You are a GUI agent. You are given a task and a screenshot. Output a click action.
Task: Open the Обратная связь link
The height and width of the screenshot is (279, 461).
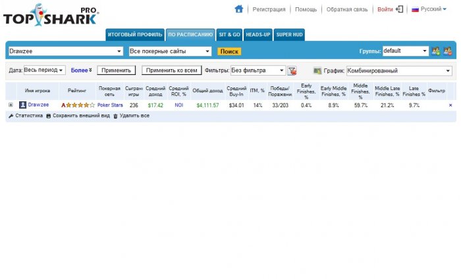[x=347, y=9]
